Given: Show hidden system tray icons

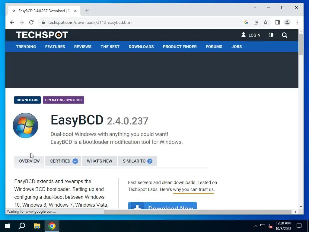Looking at the screenshot, I should click(x=255, y=226).
